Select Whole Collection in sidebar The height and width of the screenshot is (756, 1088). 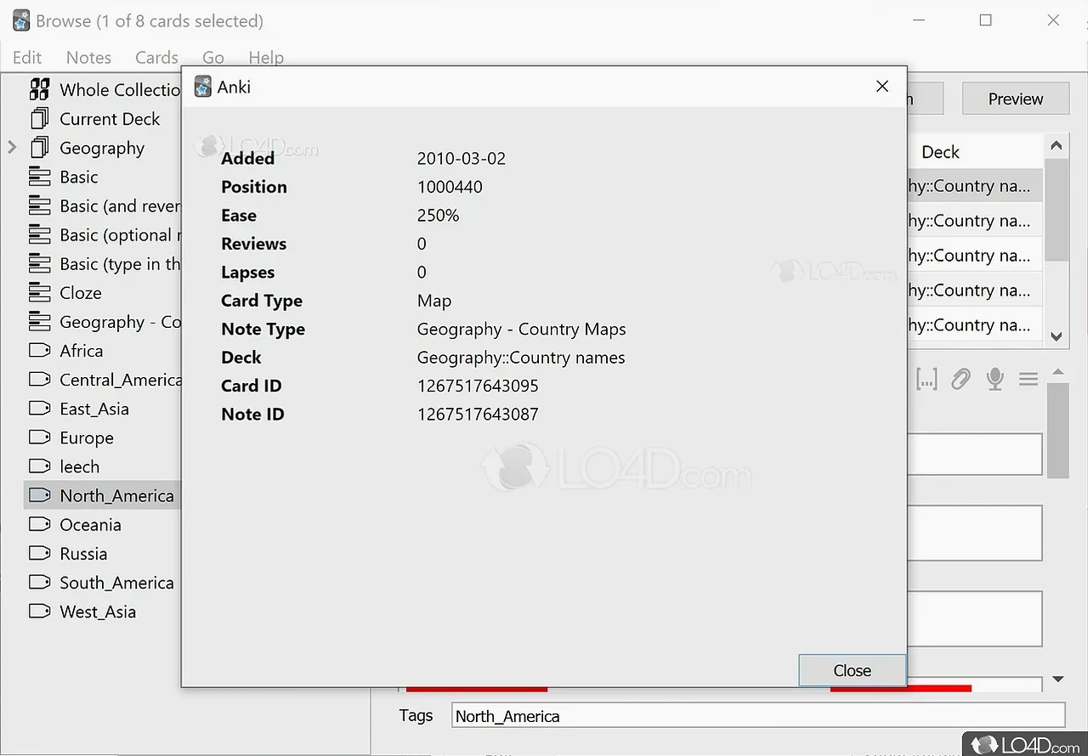tap(120, 89)
